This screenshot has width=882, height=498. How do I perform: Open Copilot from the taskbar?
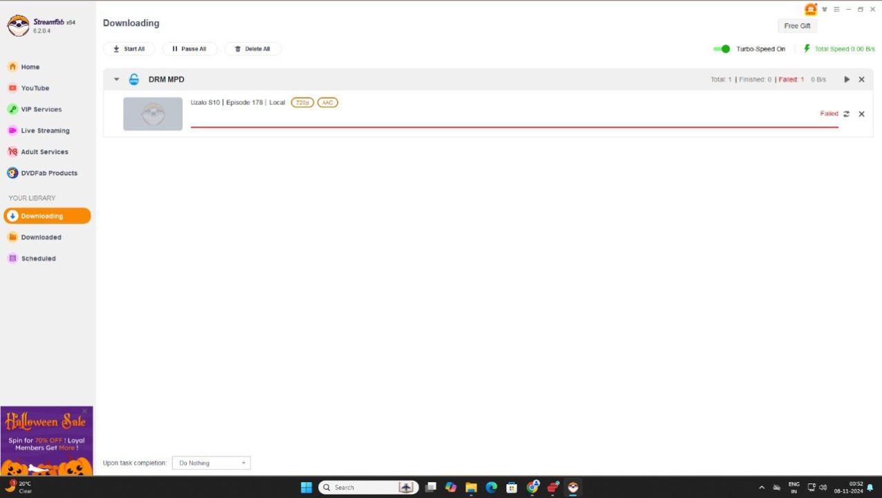click(x=451, y=488)
